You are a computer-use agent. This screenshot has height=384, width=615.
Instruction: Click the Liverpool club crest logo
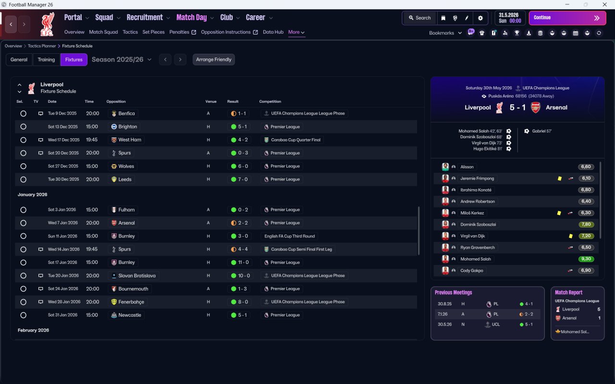tap(48, 24)
